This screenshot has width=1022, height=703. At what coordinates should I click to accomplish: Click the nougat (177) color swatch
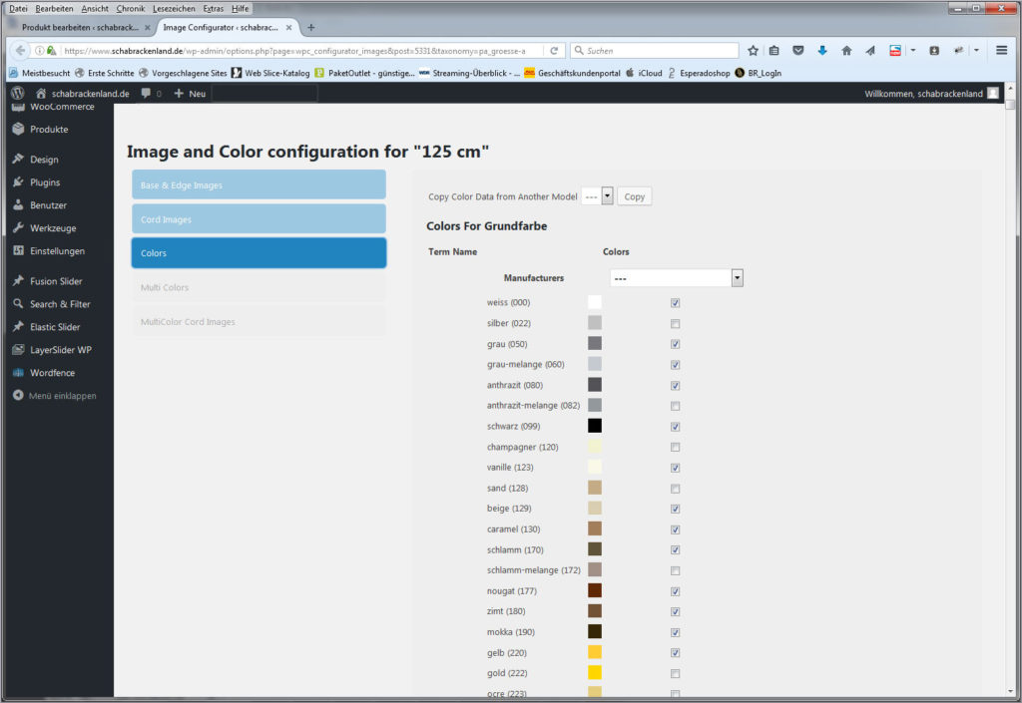point(595,590)
